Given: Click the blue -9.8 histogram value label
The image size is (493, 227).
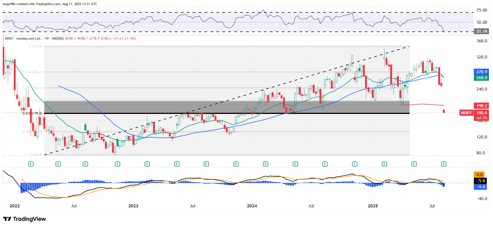Looking at the screenshot, I should tap(480, 187).
